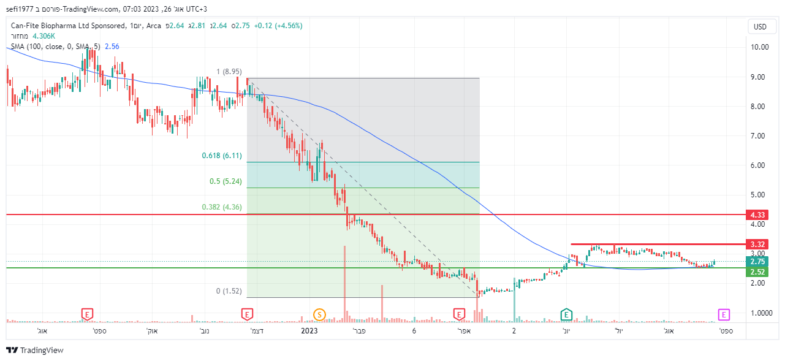Click the red 3.32 price label

(757, 244)
